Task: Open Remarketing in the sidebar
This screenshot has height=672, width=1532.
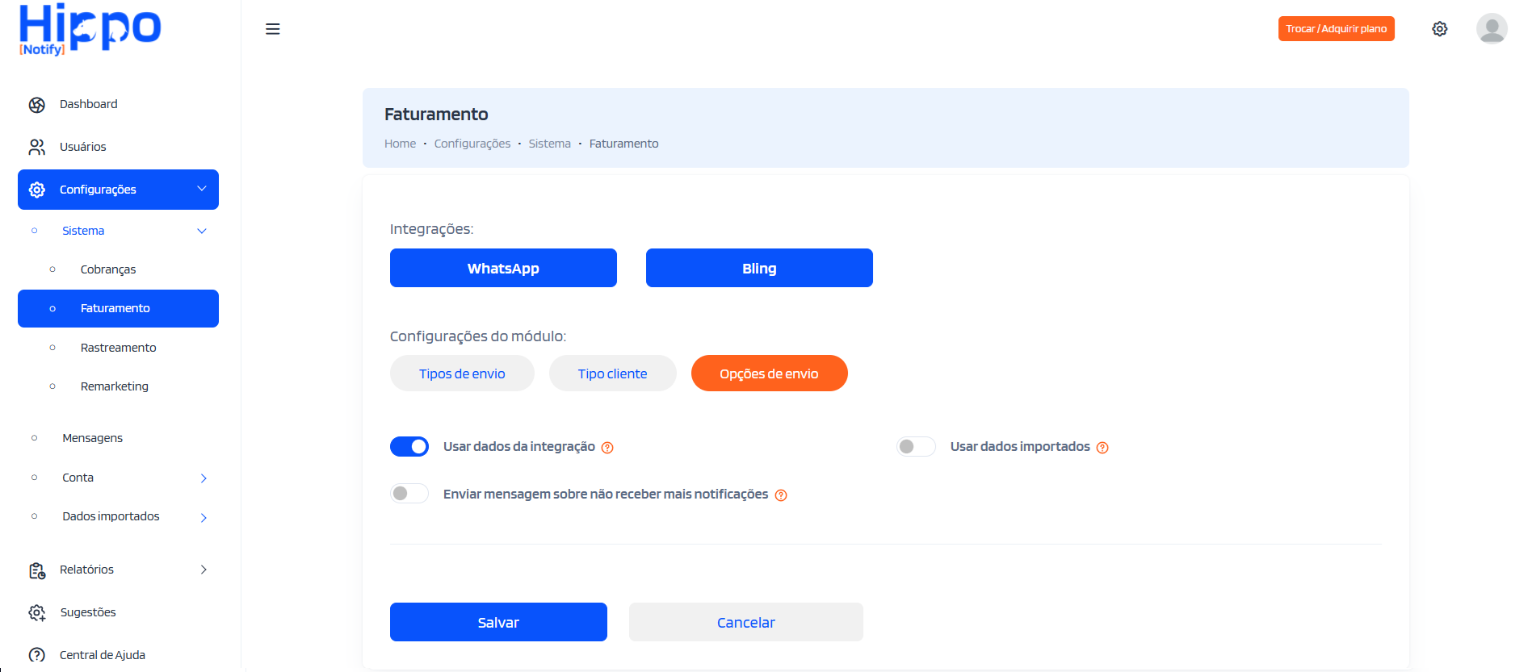Action: pos(115,386)
